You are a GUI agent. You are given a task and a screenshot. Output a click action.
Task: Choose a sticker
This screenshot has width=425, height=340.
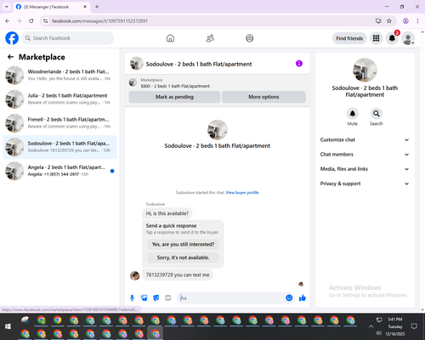[x=156, y=297]
